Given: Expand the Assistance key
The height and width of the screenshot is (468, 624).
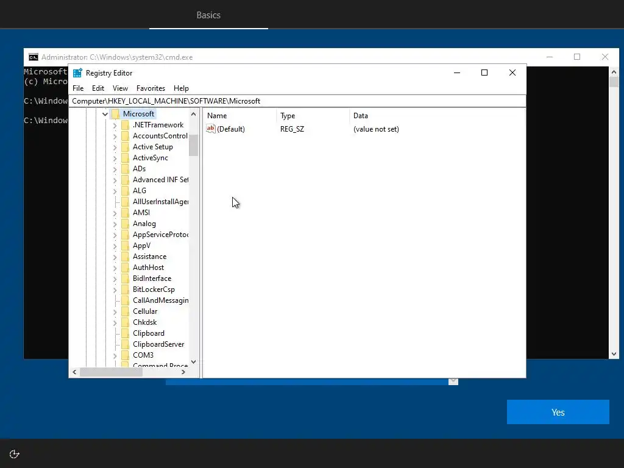Looking at the screenshot, I should (x=115, y=257).
